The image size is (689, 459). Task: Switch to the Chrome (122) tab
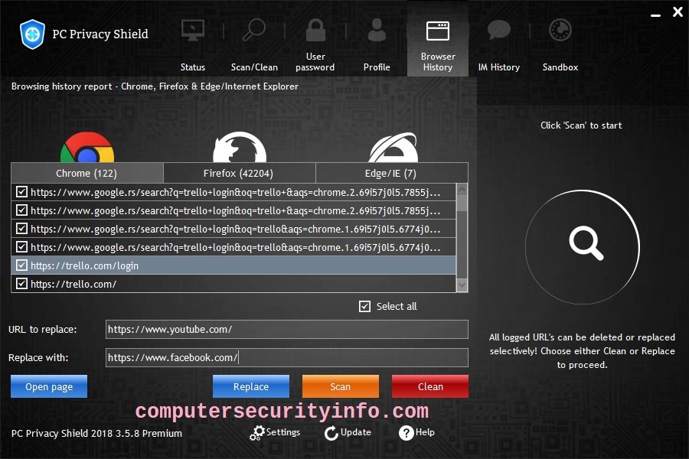[87, 173]
